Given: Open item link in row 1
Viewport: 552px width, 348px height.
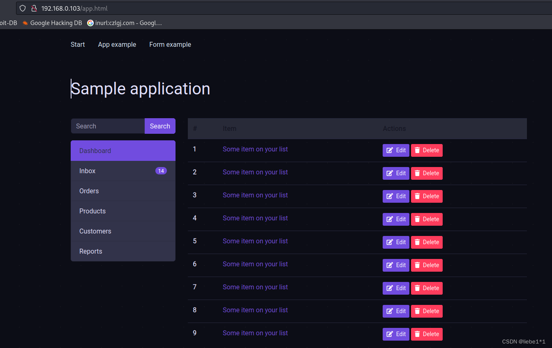Looking at the screenshot, I should [x=255, y=149].
